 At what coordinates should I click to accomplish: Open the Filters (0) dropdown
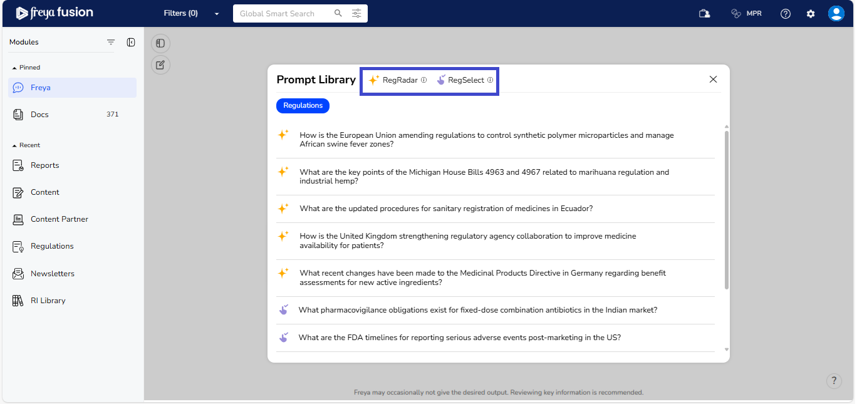(x=191, y=13)
